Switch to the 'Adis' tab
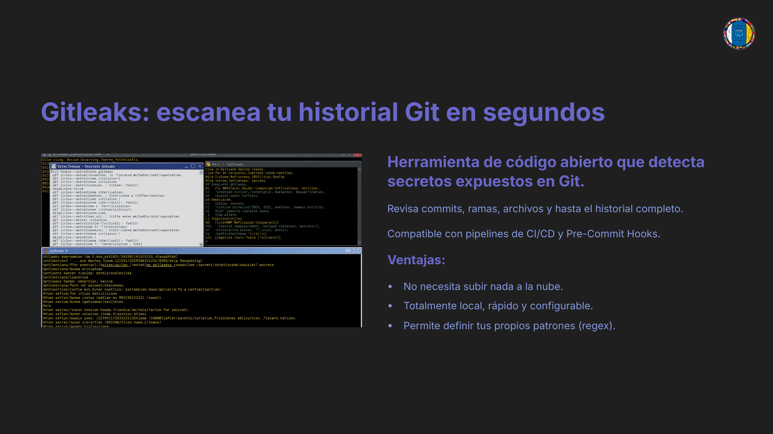This screenshot has width=773, height=434. point(216,164)
